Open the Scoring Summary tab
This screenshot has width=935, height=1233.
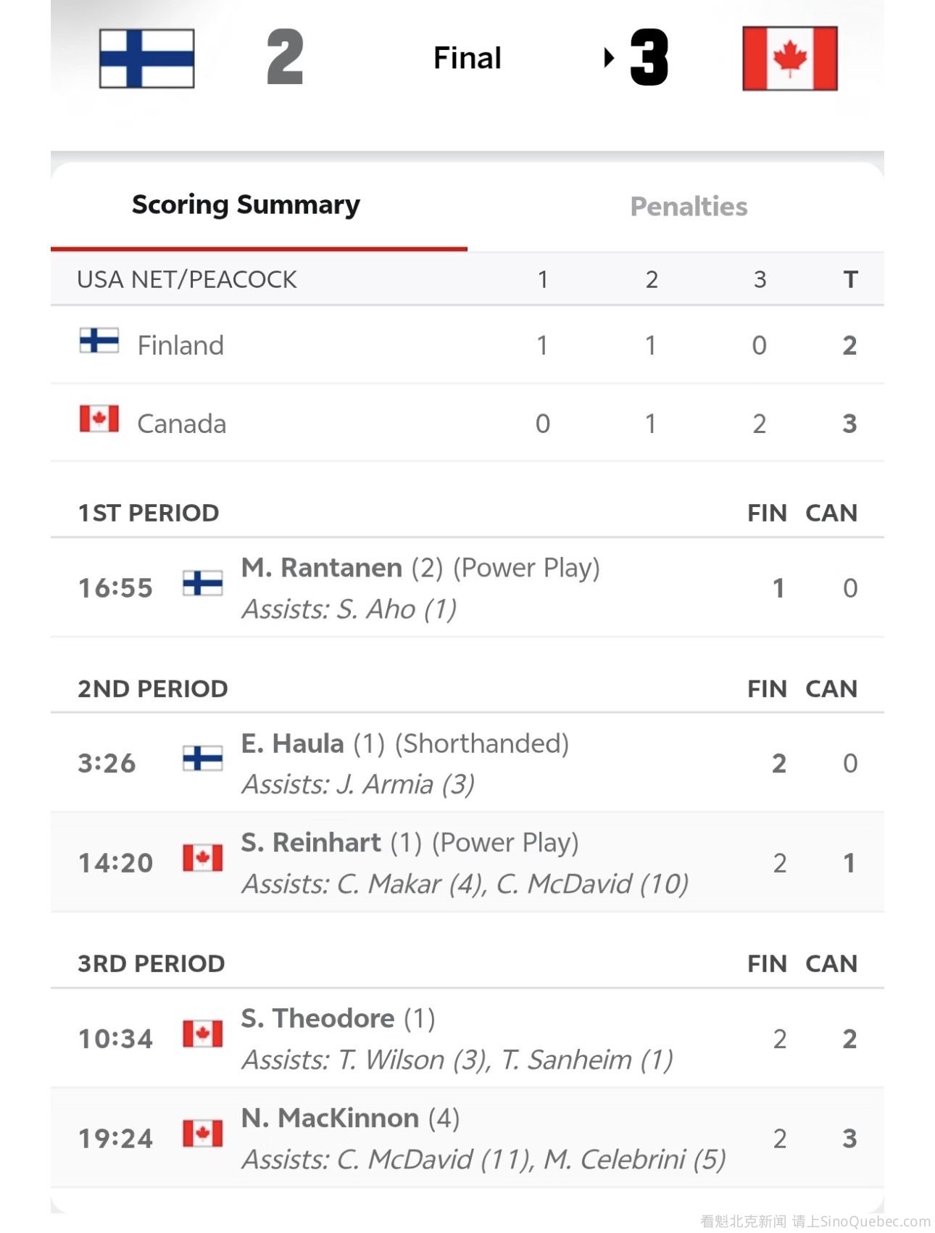(x=246, y=205)
